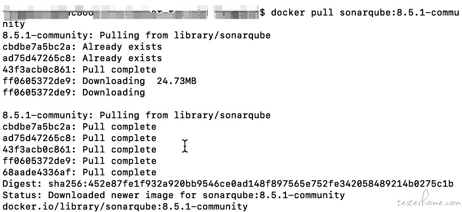
Task: Click the 68aade4336af Pull complete line
Action: pyautogui.click(x=80, y=172)
